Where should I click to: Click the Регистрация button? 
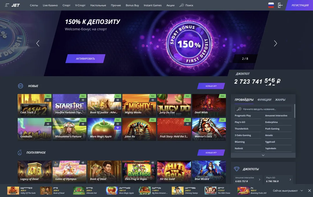300,5
